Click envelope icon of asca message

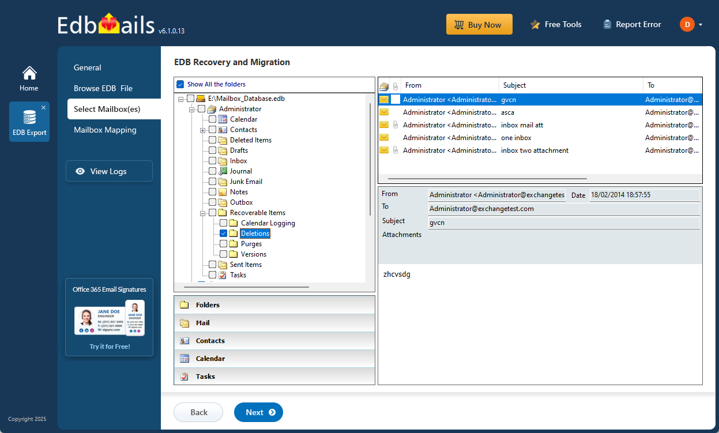tap(383, 112)
